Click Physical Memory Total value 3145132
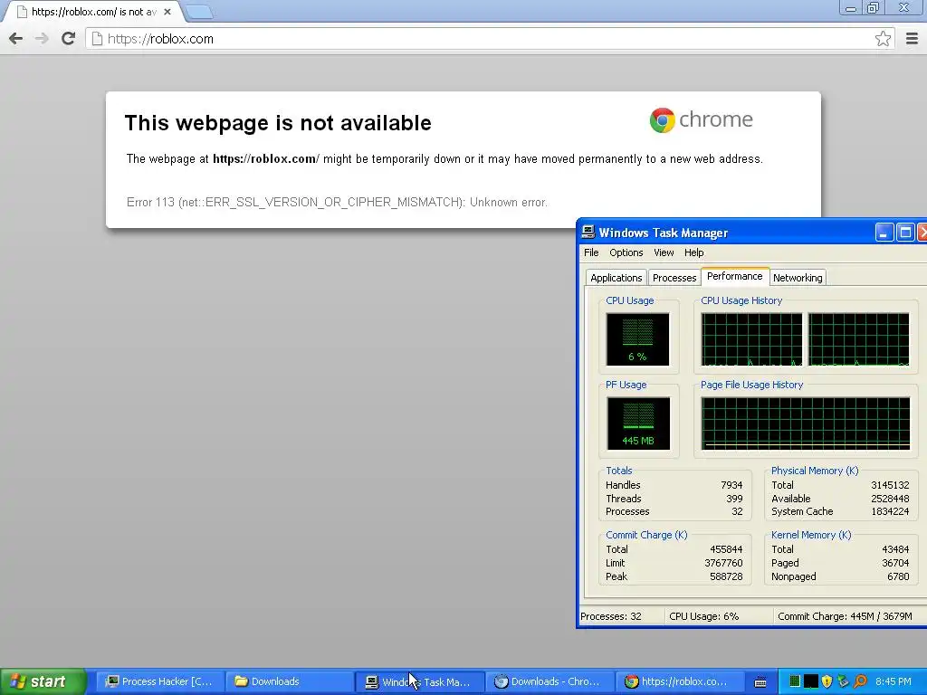This screenshot has height=695, width=927. tap(890, 485)
